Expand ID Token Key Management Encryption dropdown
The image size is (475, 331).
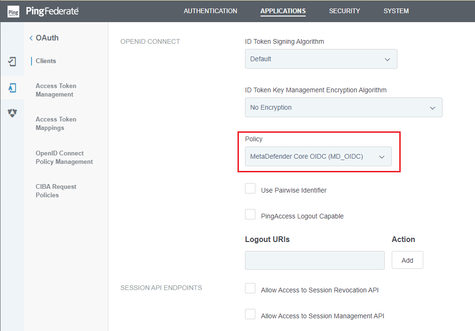[x=343, y=107]
